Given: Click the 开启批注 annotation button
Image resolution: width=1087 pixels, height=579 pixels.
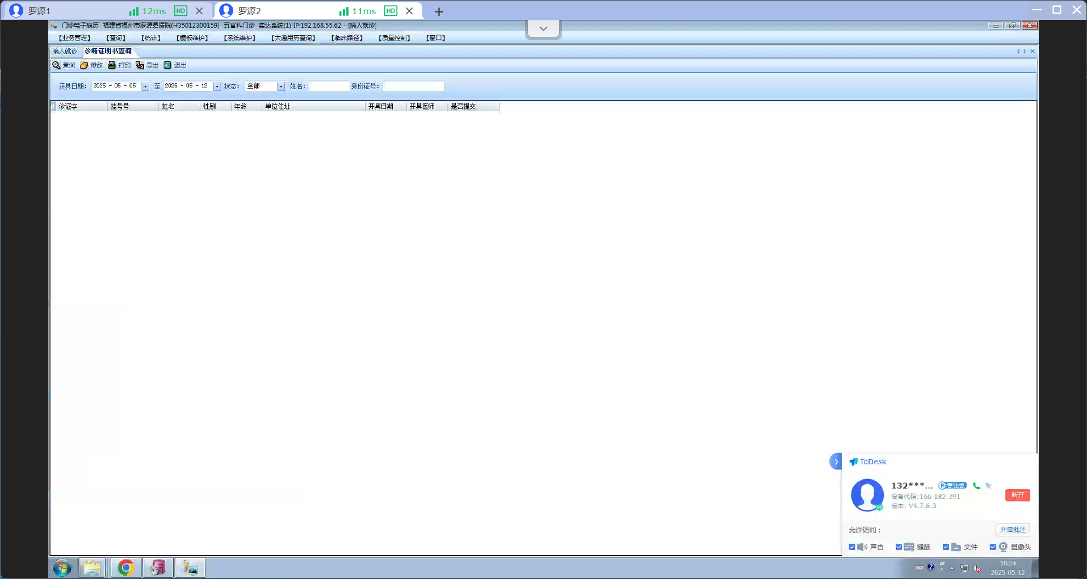Looking at the screenshot, I should pyautogui.click(x=1013, y=530).
